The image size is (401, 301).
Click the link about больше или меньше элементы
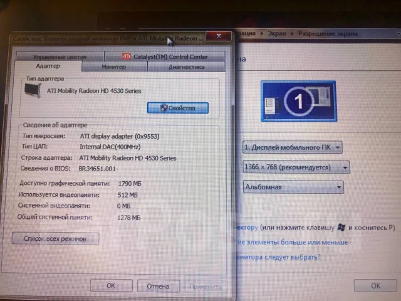pyautogui.click(x=293, y=242)
